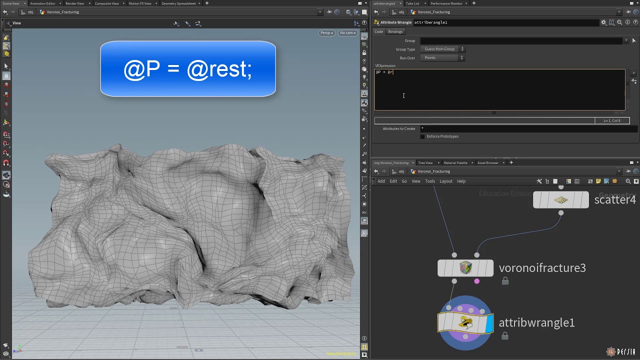Switch to the Performance Monitor tab
The width and height of the screenshot is (640, 360).
click(x=446, y=3)
